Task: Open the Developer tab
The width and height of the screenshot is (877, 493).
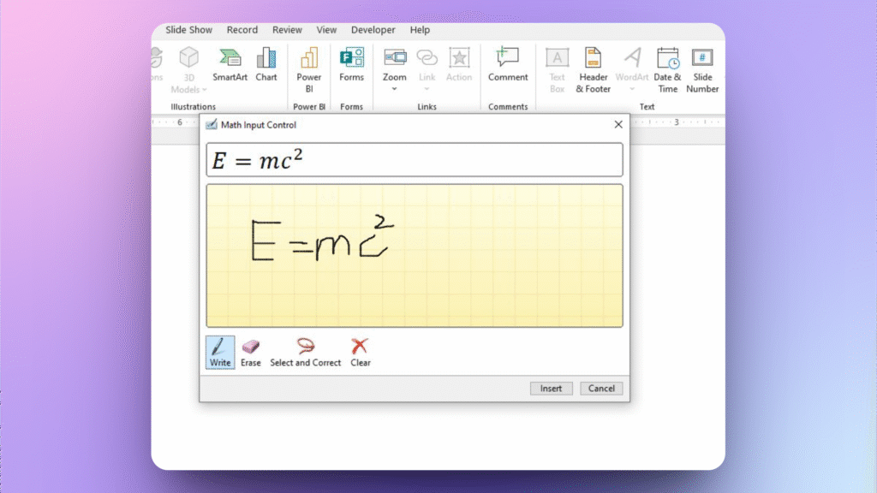Action: pyautogui.click(x=373, y=29)
